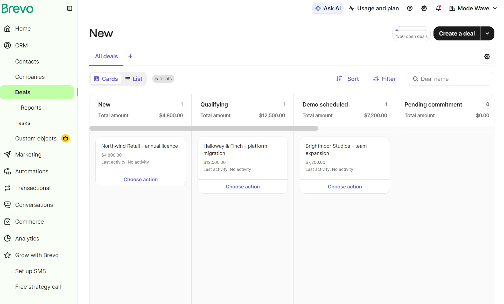
Task: Open the Mode Wave account chevron
Action: click(495, 8)
